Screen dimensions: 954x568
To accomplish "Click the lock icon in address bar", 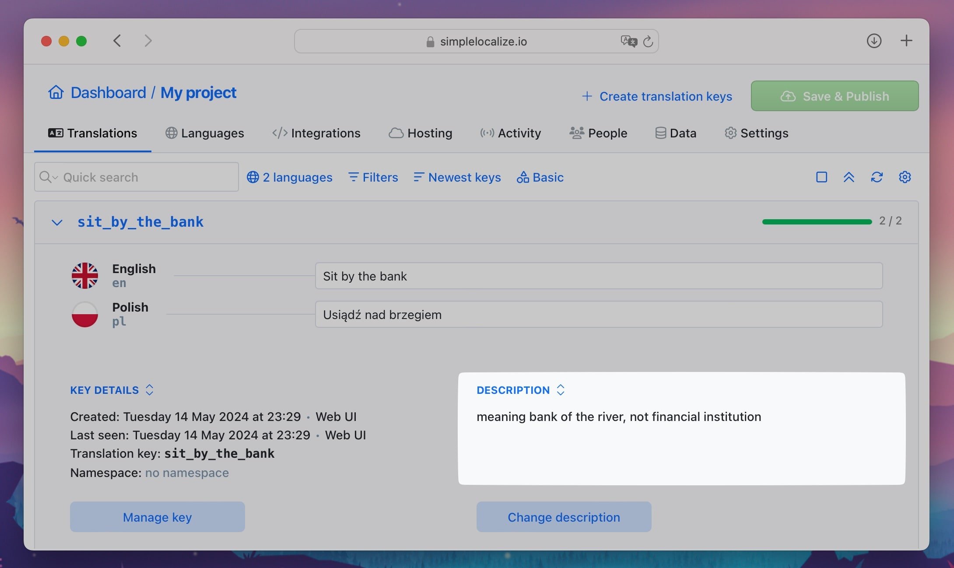I will pos(430,42).
